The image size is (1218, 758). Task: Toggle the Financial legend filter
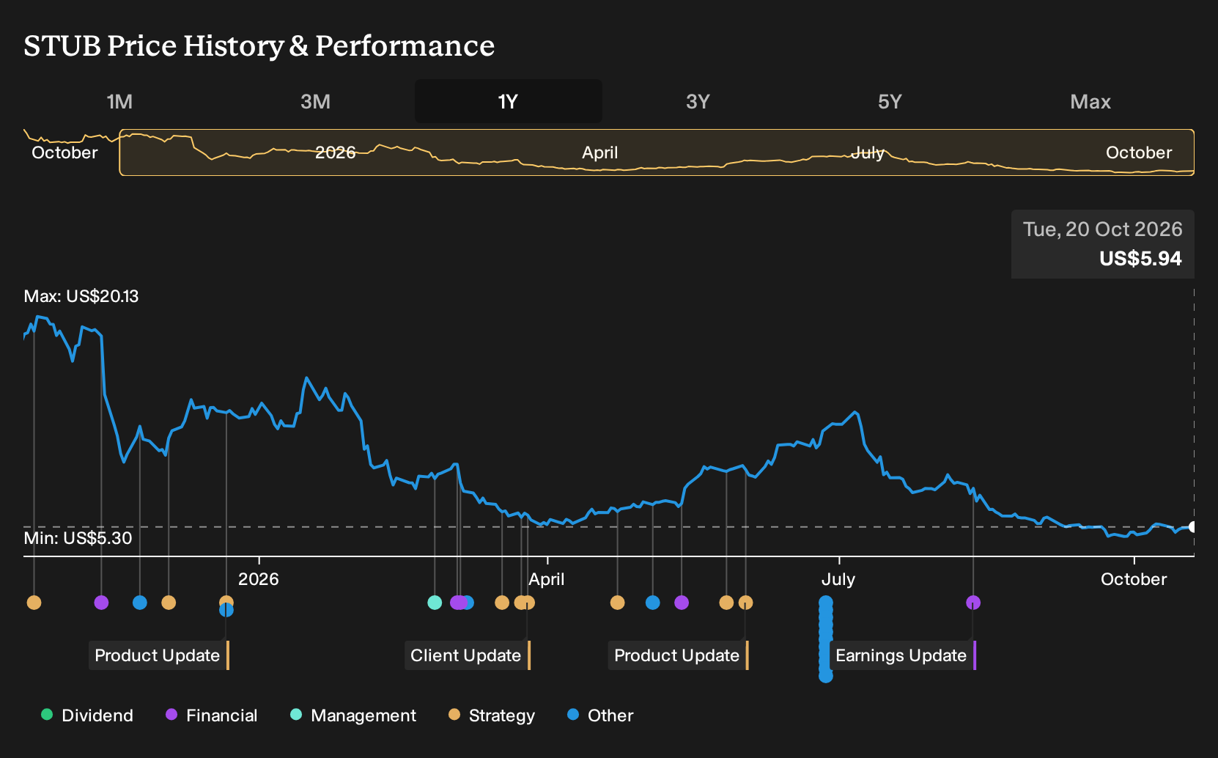click(x=212, y=715)
